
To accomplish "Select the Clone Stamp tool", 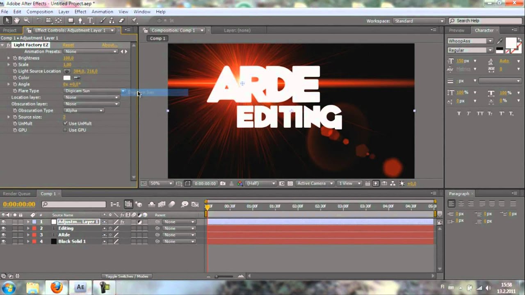I will [112, 20].
